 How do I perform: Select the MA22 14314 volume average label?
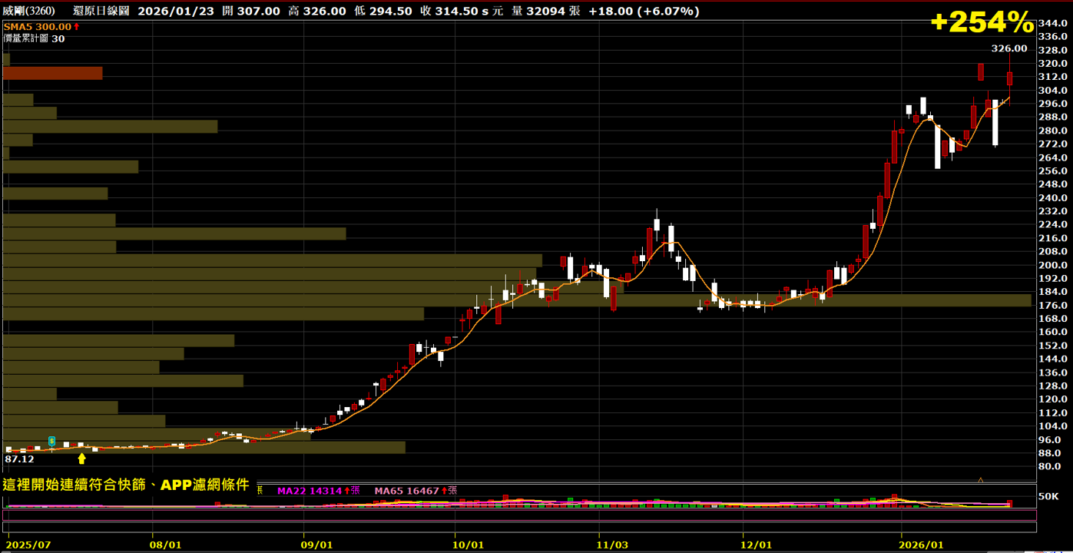point(318,490)
